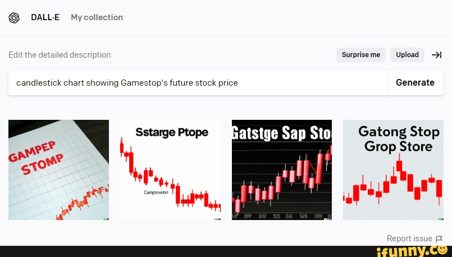Viewport: 452px width, 257px height.
Task: Click the flag icon next to Report issue
Action: pos(439,239)
